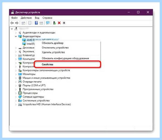Choose Отключить устройство from context menu
Viewport: 162px width, 140px height.
(68, 48)
